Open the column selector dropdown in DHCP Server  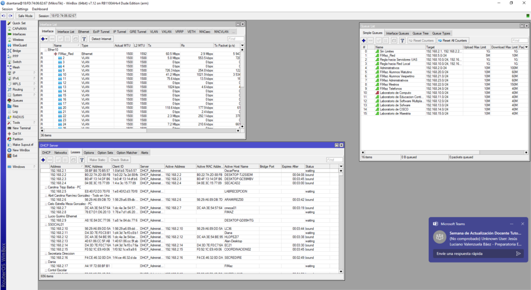coord(341,166)
